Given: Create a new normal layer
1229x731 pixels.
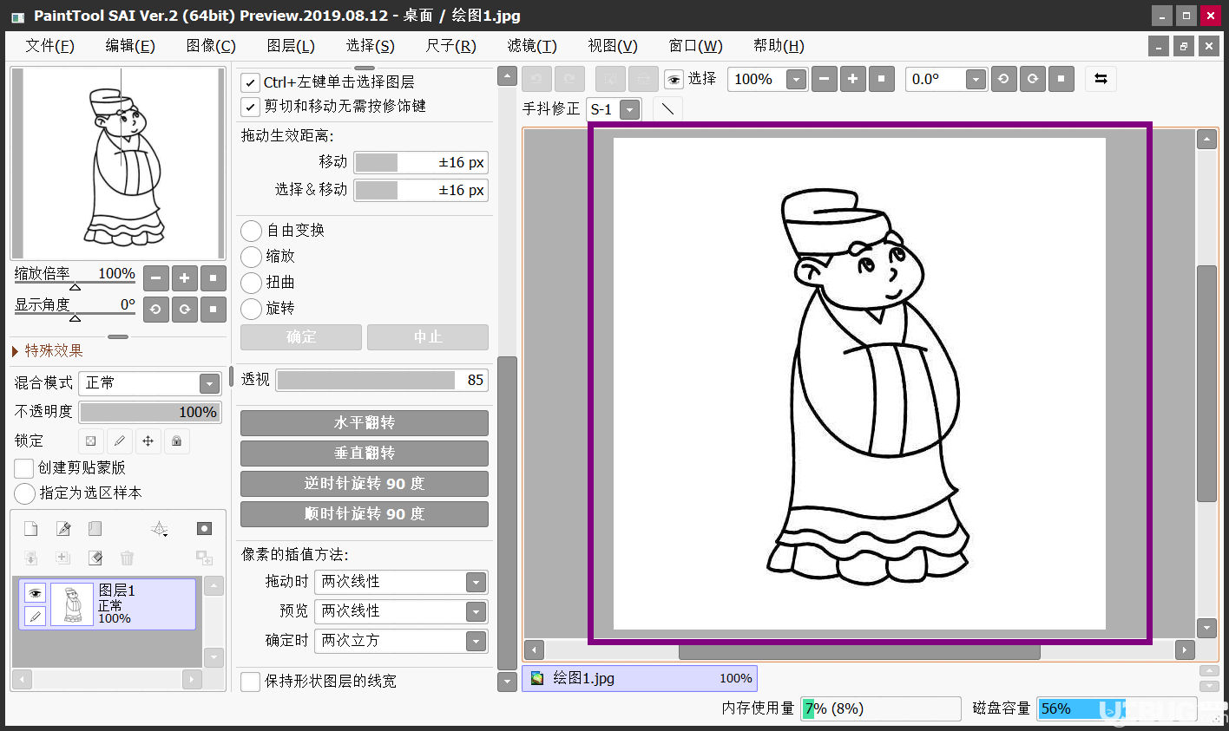Looking at the screenshot, I should click(x=31, y=529).
